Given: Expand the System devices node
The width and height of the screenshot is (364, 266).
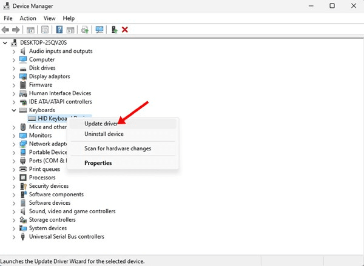Looking at the screenshot, I should 14,228.
